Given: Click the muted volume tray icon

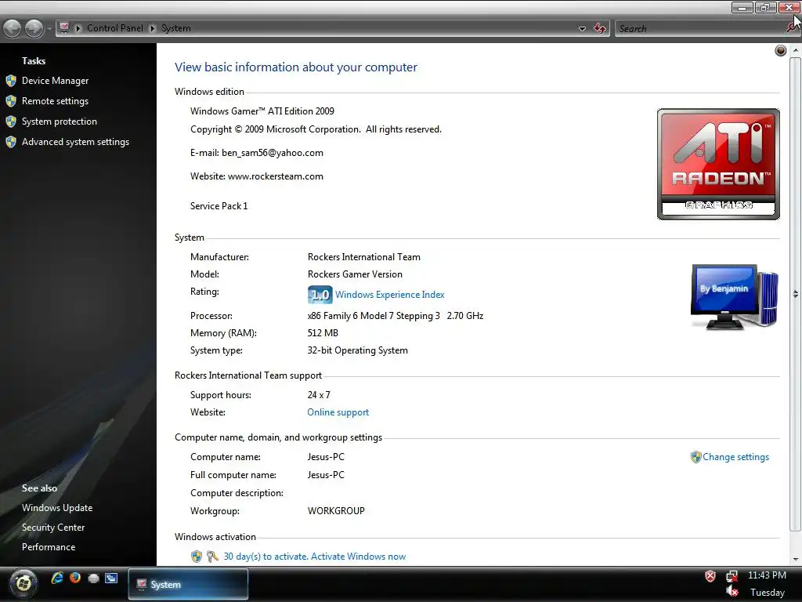Looking at the screenshot, I should point(732,592).
